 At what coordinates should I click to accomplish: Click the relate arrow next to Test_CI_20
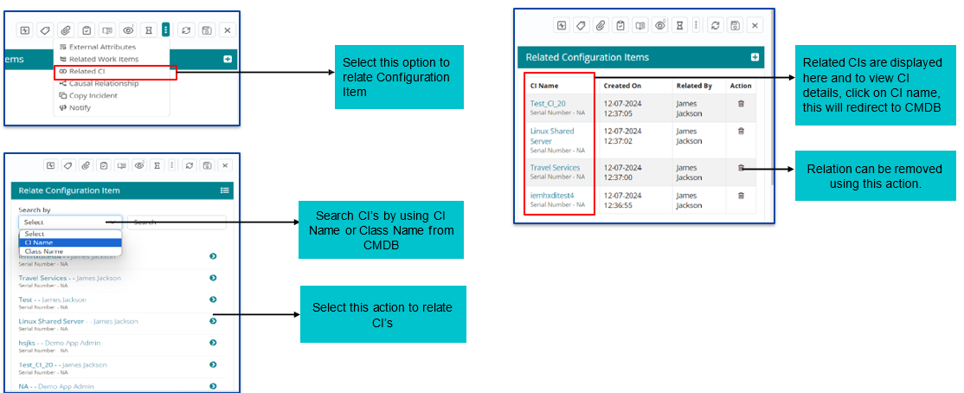pos(213,364)
